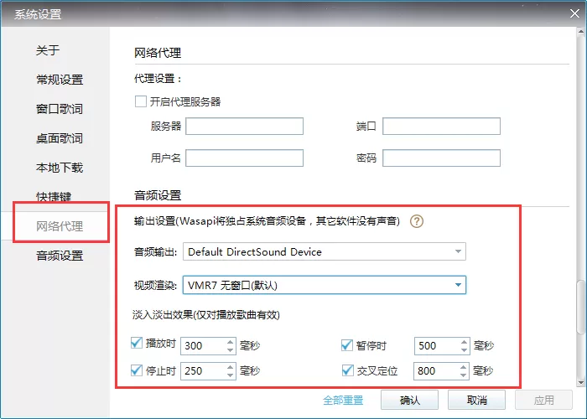Open 音频设置 in the sidebar
This screenshot has height=419, width=587.
click(60, 256)
